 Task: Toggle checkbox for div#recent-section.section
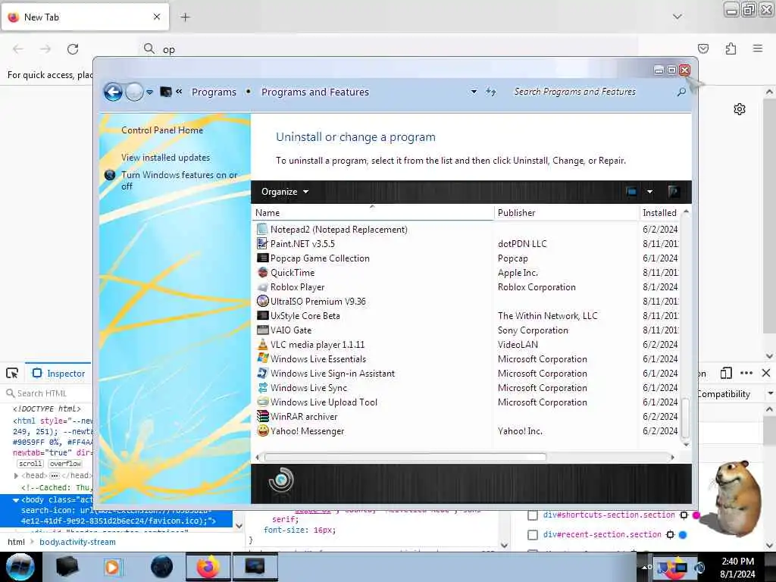coord(533,535)
